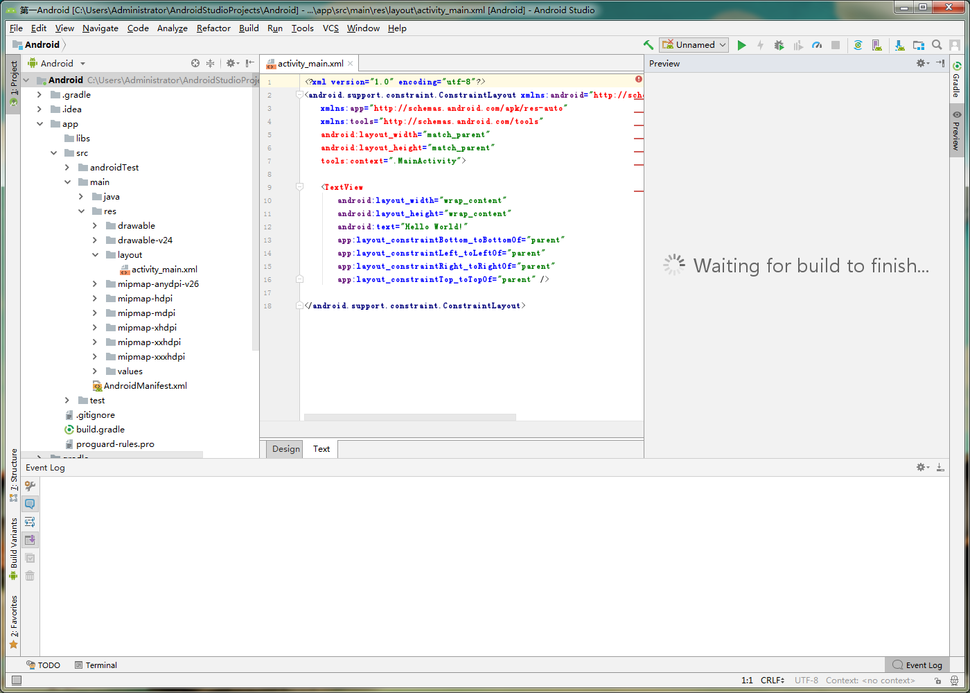Collapse the TextView code fold marker

300,187
